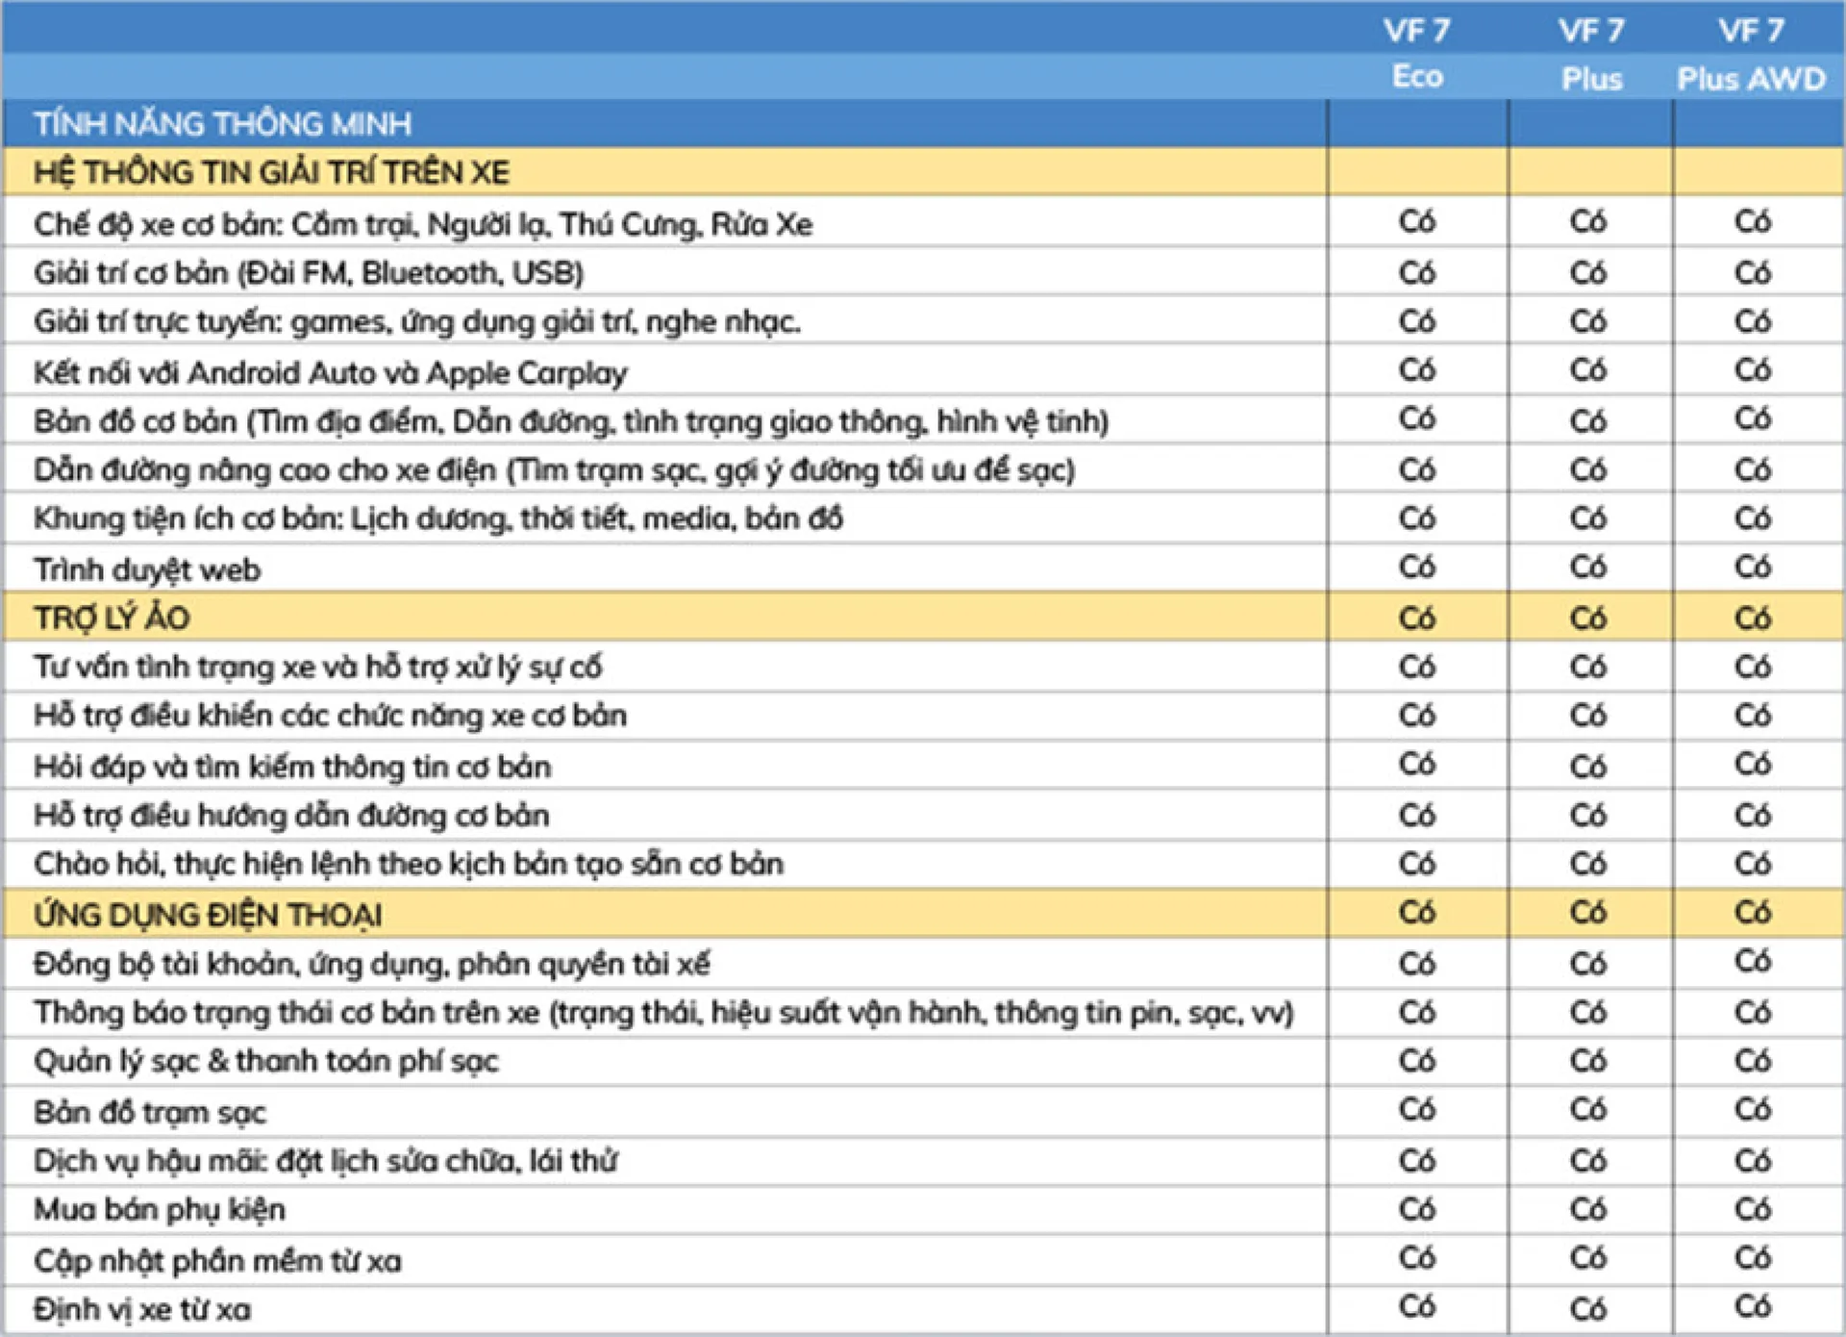Viewport: 1846px width, 1337px height.
Task: Click Cập nhật phần mềm từ xa text
Action: (x=217, y=1260)
